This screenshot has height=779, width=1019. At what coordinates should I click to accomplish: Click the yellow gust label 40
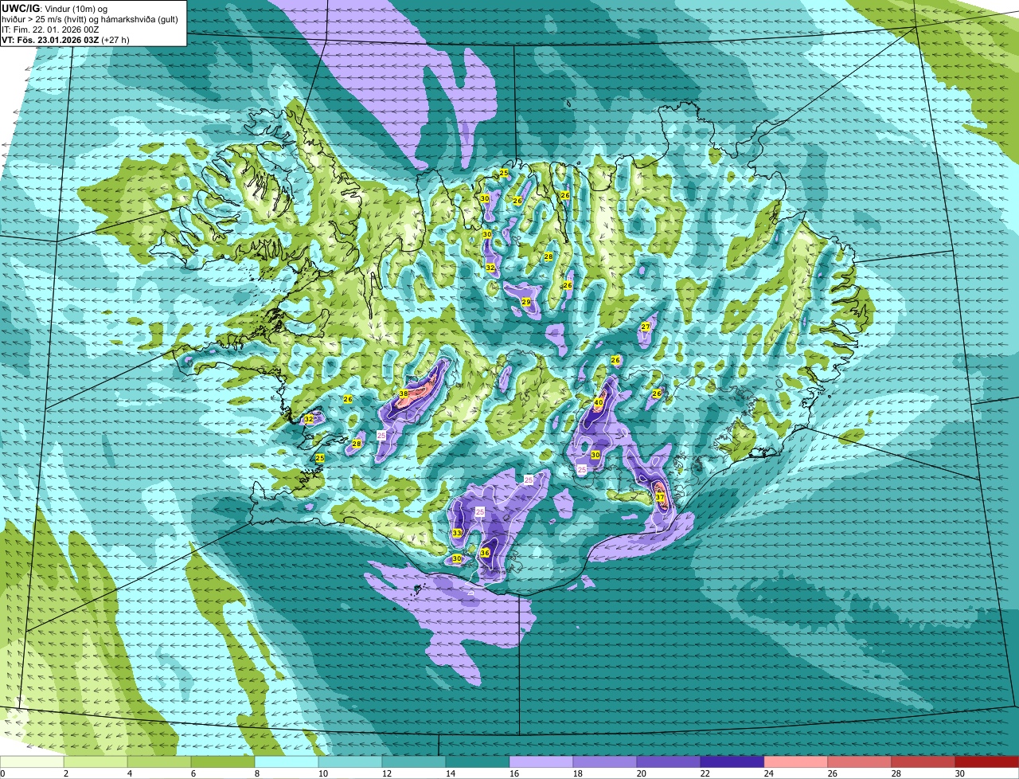[599, 402]
